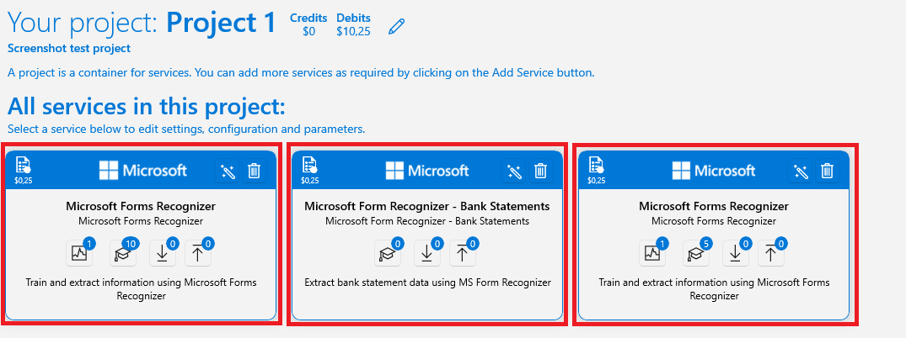
Task: Open magic wand on first Forms Recognizer card
Action: [x=228, y=172]
